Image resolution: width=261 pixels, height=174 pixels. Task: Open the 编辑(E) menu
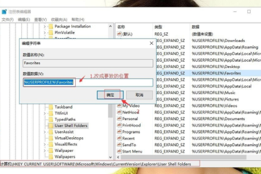click(x=24, y=20)
